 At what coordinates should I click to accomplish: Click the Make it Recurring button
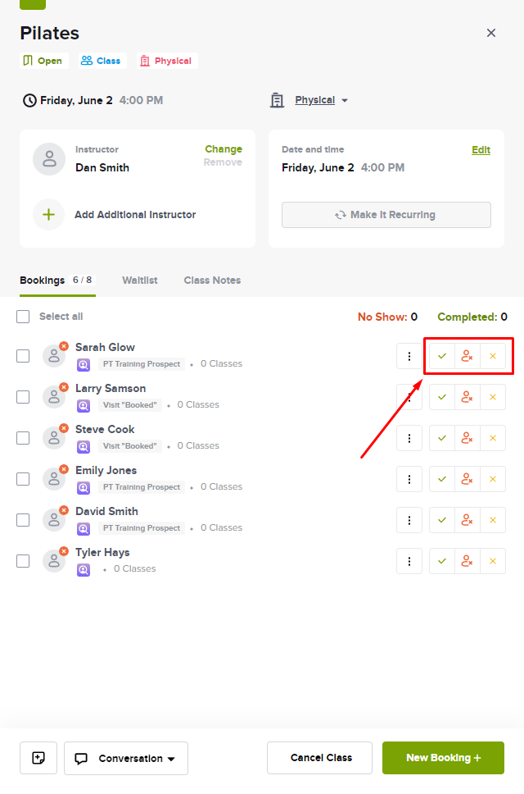pyautogui.click(x=386, y=215)
